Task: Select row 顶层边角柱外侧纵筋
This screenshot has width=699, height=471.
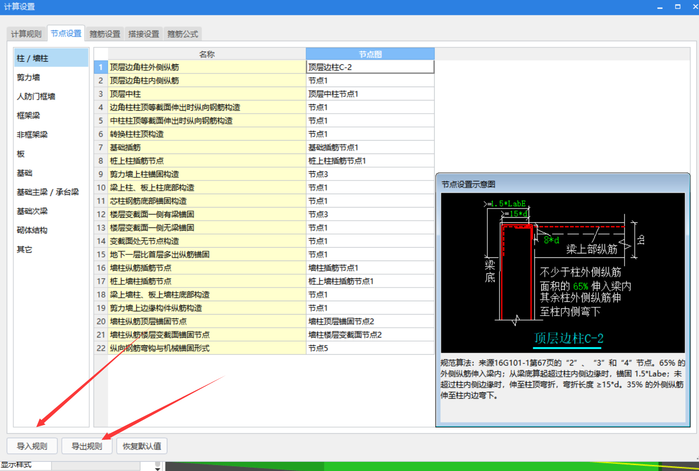Action: point(207,67)
